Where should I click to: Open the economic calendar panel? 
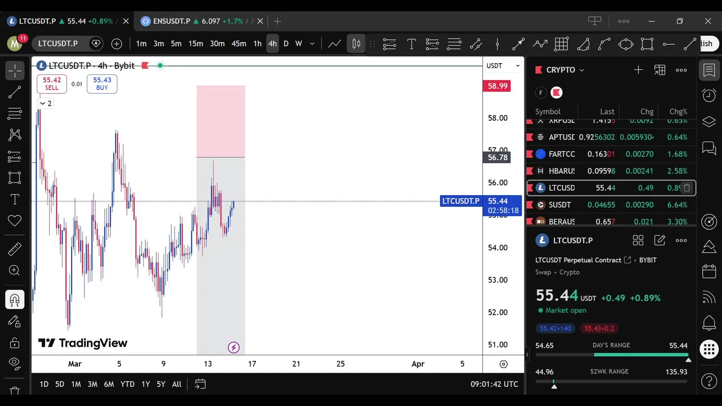coord(709,272)
